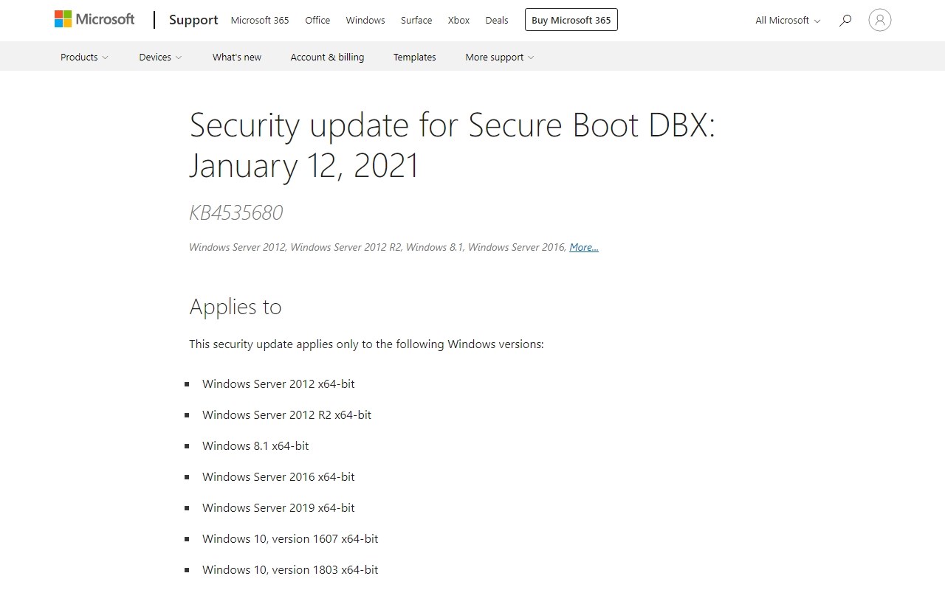Open Account & billing menu item

[x=327, y=57]
